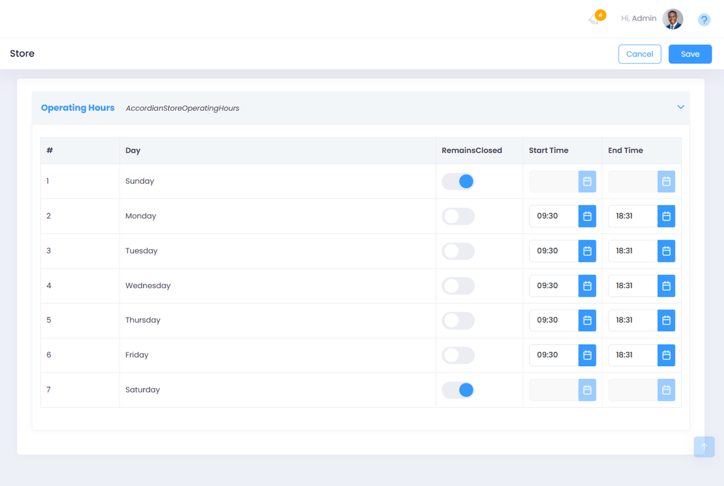
Task: Enable RemainsClosed toggle for Wednesday
Action: 458,286
